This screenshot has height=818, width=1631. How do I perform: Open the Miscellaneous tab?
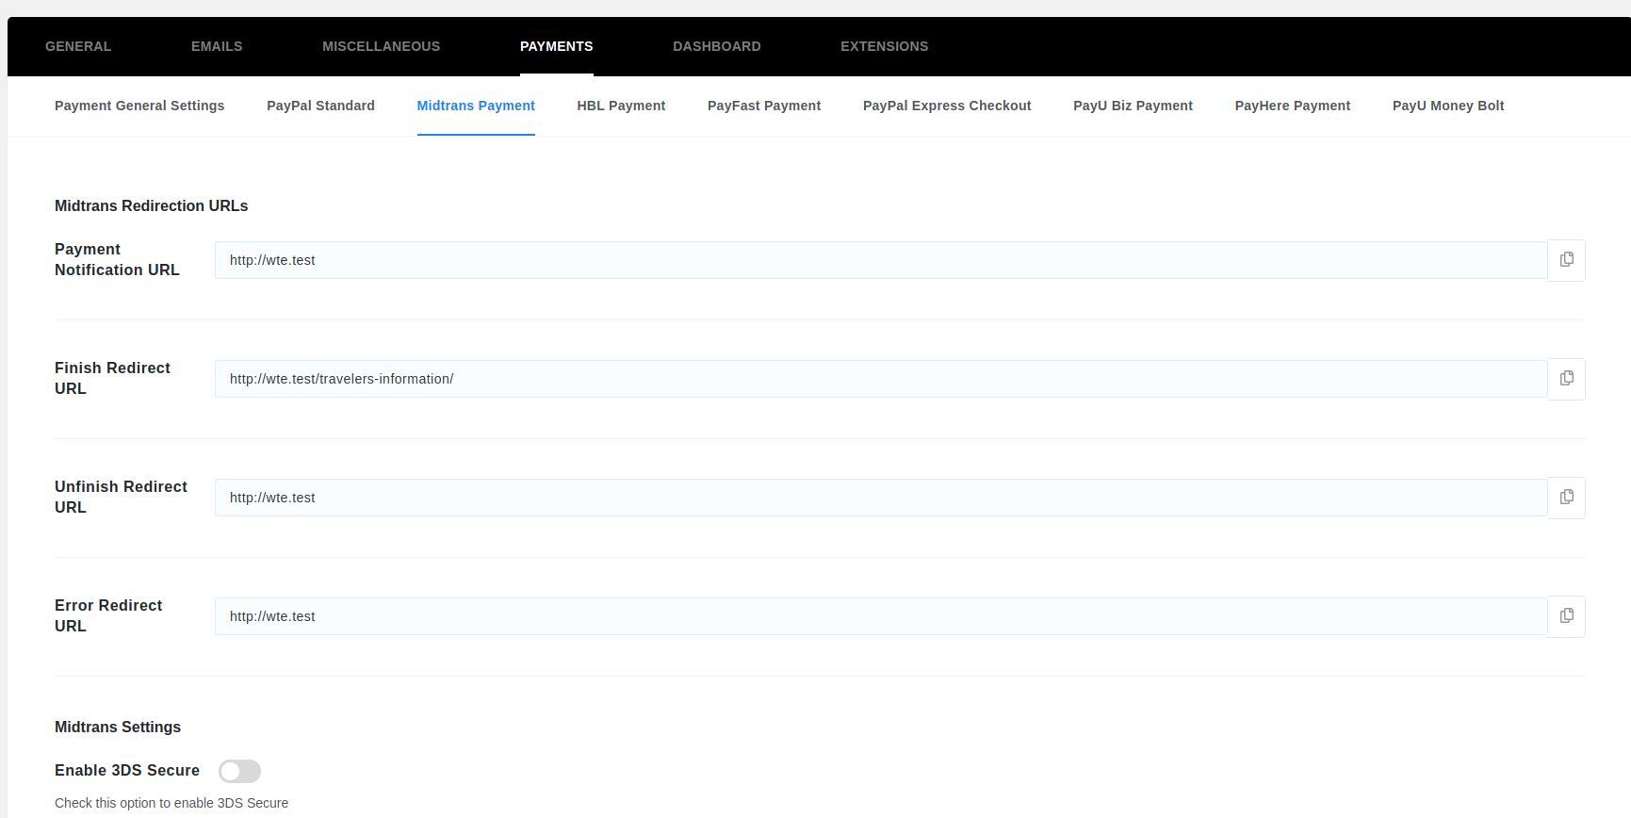click(x=381, y=46)
